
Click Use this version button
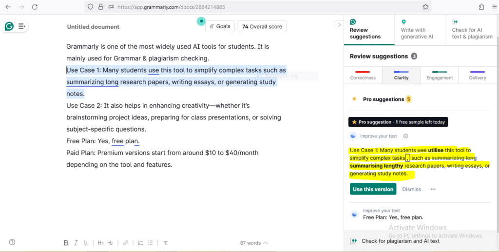373,189
